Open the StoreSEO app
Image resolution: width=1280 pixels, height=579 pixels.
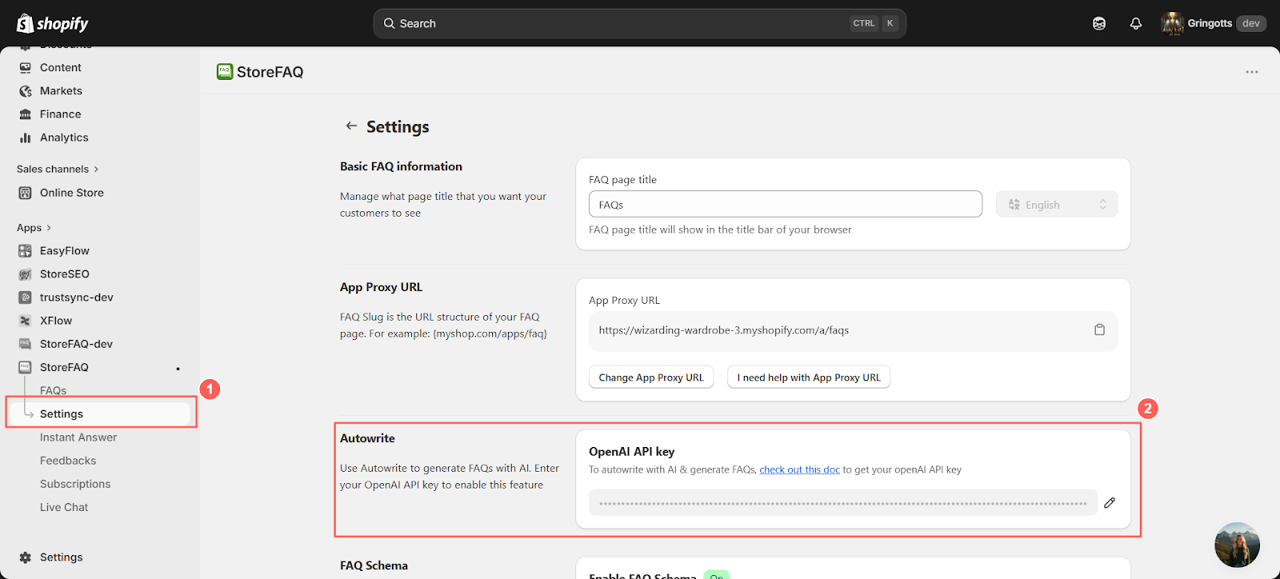coord(65,274)
